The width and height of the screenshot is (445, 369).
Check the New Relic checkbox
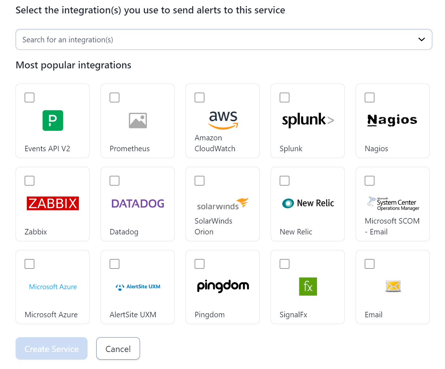[285, 181]
